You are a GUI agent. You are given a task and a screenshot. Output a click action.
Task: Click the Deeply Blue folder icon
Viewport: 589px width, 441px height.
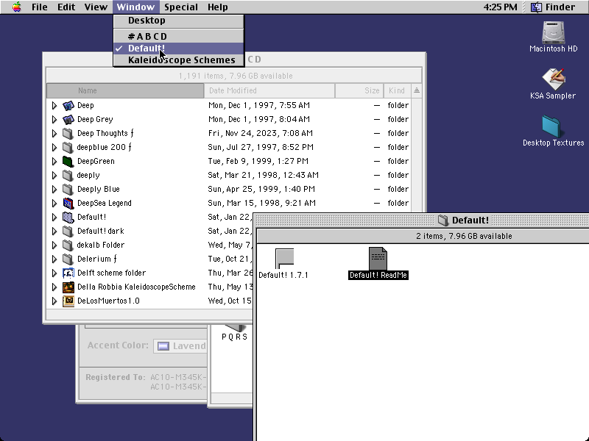tap(68, 189)
